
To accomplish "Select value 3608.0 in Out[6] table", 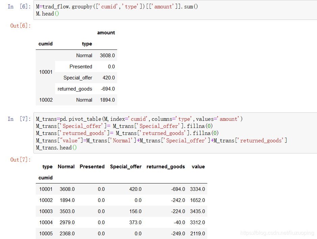I will 107,56.
